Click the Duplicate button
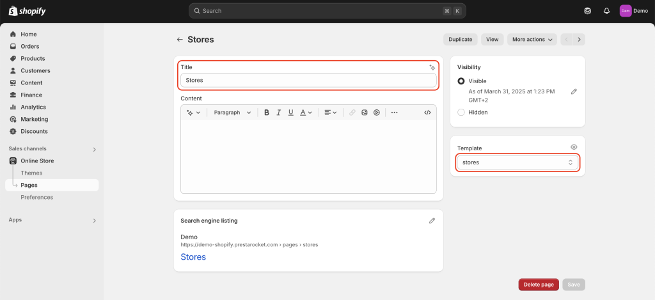The height and width of the screenshot is (300, 655). tap(461, 39)
